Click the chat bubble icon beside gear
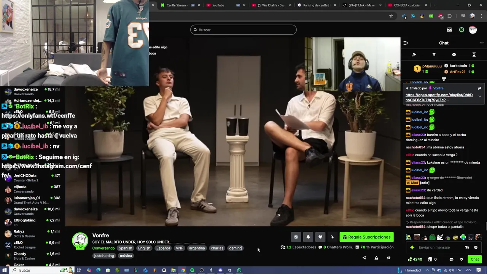487x274 pixels. 451,259
